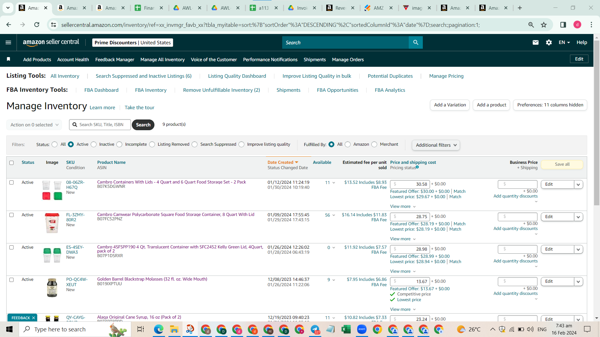Open the Action on 0 selected dropdown
The height and width of the screenshot is (337, 600).
(x=34, y=125)
